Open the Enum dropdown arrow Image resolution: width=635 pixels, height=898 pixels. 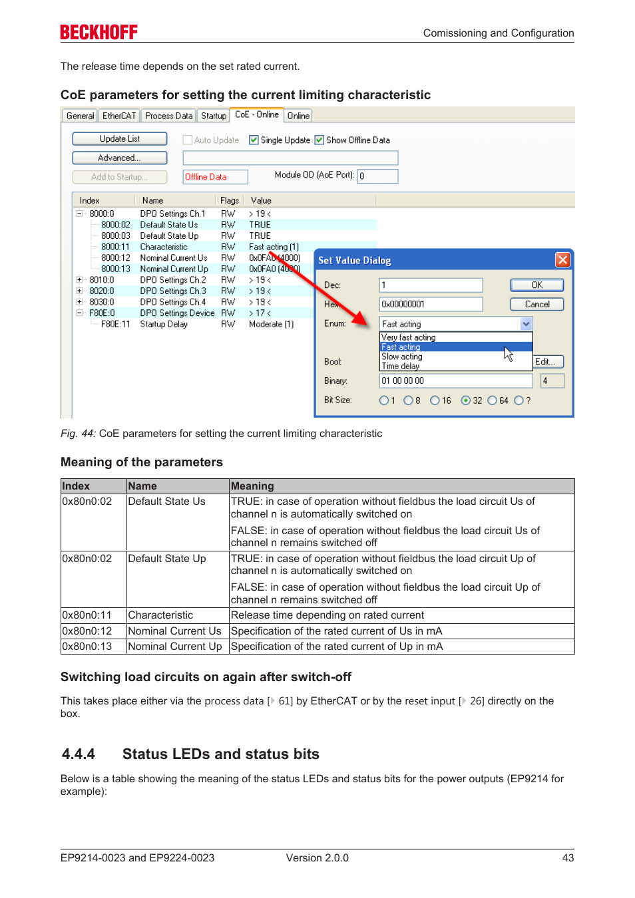pos(526,324)
